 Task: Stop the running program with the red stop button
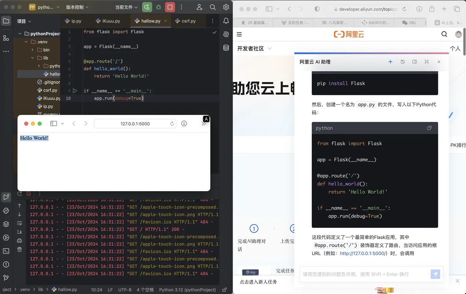pos(170,7)
